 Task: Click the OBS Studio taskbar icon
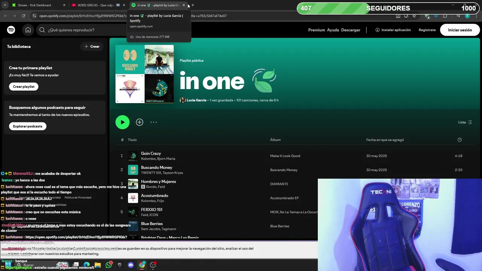[153, 265]
